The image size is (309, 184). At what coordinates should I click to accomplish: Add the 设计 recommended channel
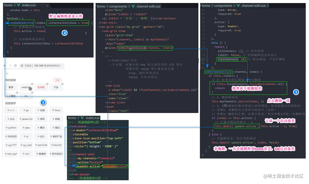tap(41, 136)
